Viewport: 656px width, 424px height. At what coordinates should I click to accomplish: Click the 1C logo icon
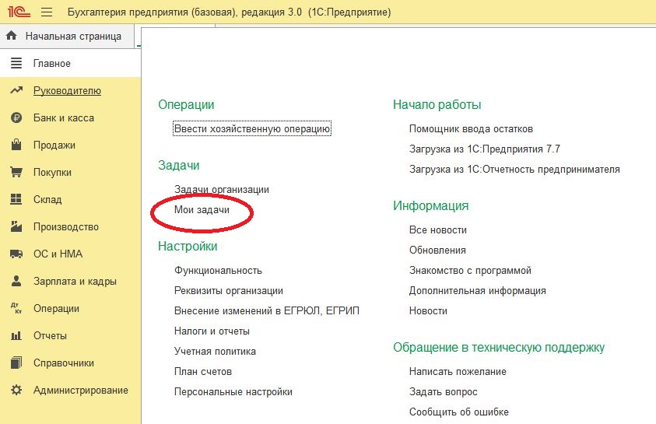(19, 12)
